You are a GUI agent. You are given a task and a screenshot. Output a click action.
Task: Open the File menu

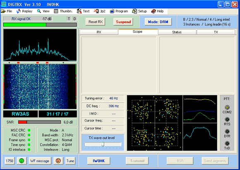(x=7, y=11)
